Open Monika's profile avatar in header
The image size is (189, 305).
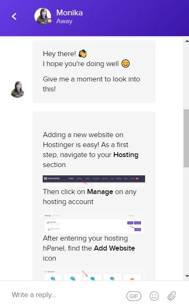point(43,16)
